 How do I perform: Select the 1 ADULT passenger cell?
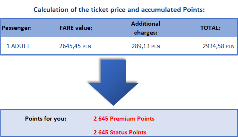18,46
